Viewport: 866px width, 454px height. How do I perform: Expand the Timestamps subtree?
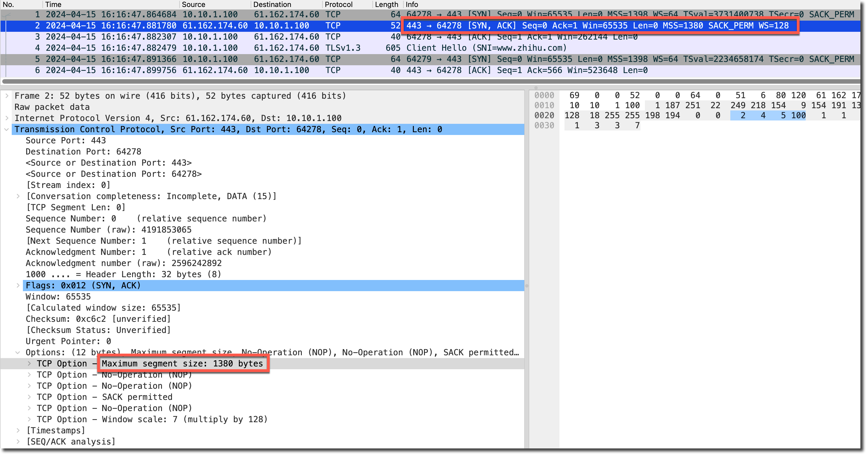pyautogui.click(x=18, y=431)
